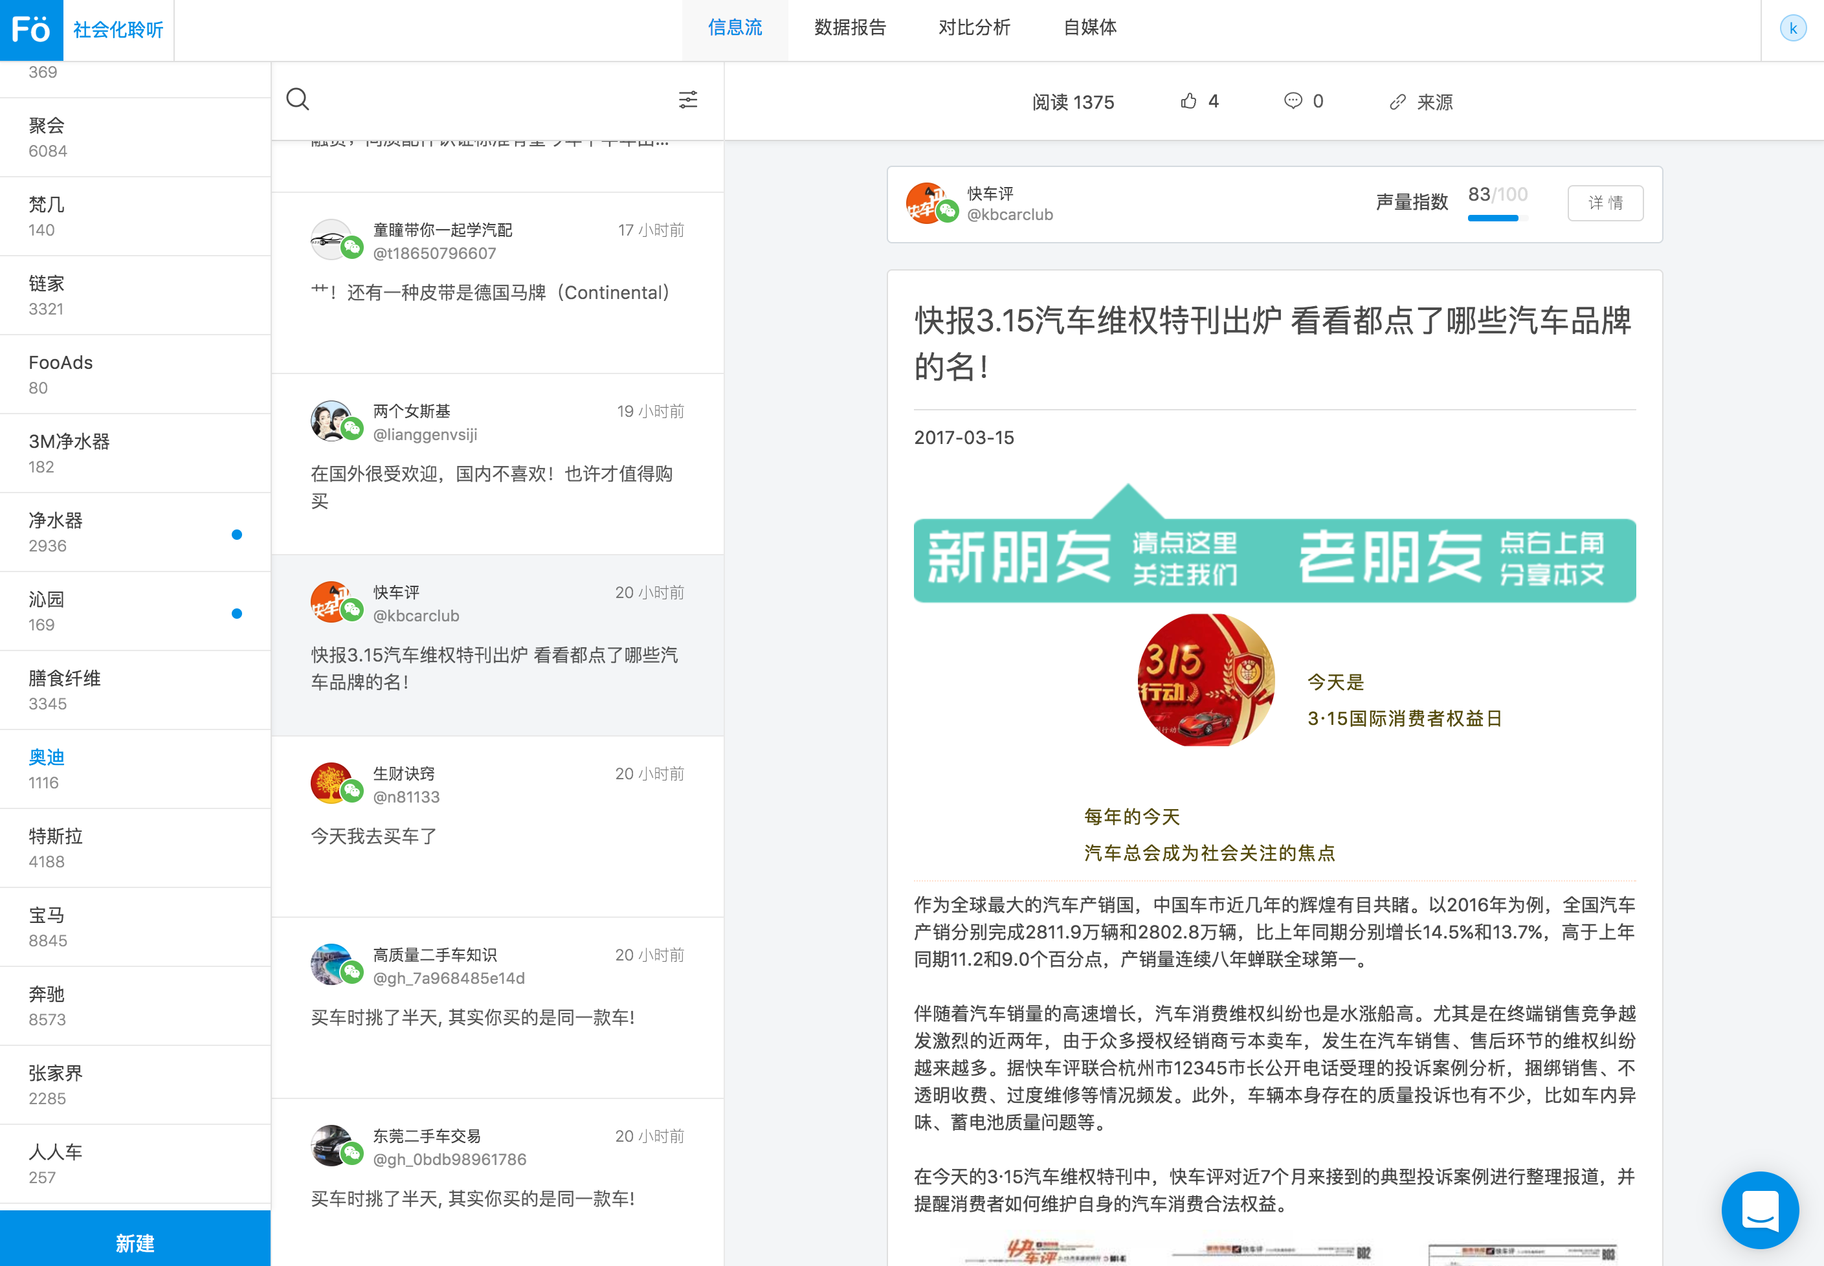Click 东莞二手车交易 avatar

coord(331,1146)
